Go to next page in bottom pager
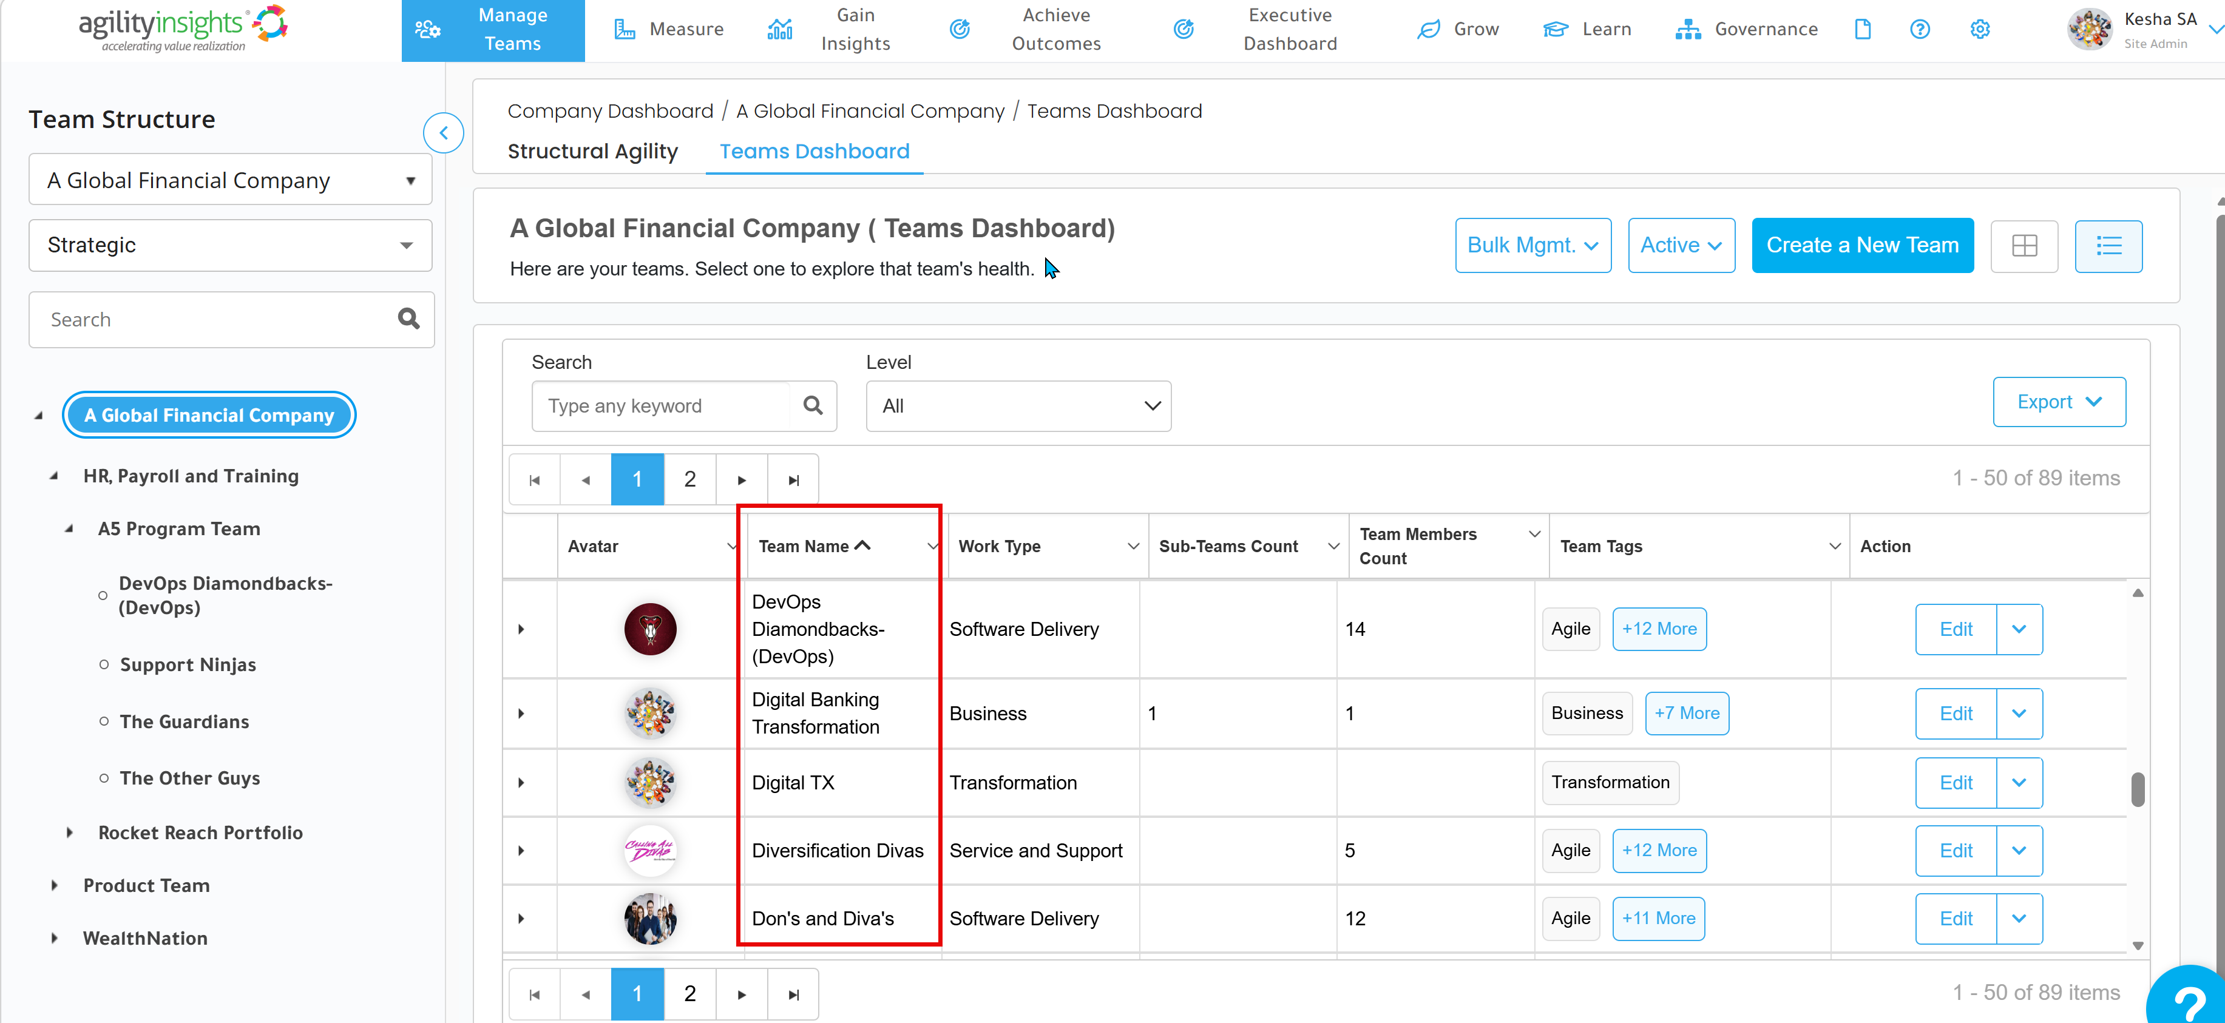This screenshot has height=1023, width=2225. point(741,994)
